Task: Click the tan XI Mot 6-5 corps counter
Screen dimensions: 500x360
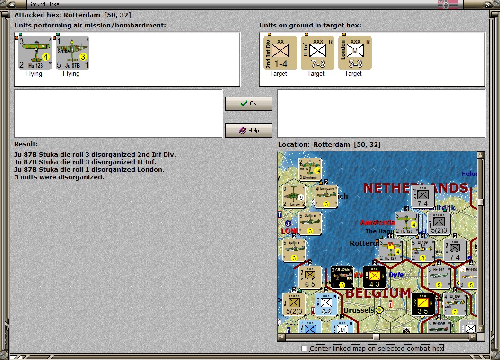Action: [x=310, y=277]
